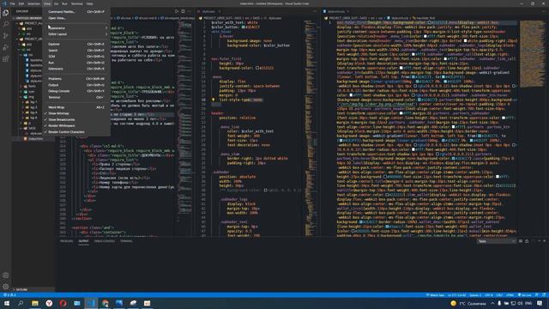Screen dimensions: 549x309
Task: Click the weather widget in the taskbar
Action: click(x=468, y=303)
